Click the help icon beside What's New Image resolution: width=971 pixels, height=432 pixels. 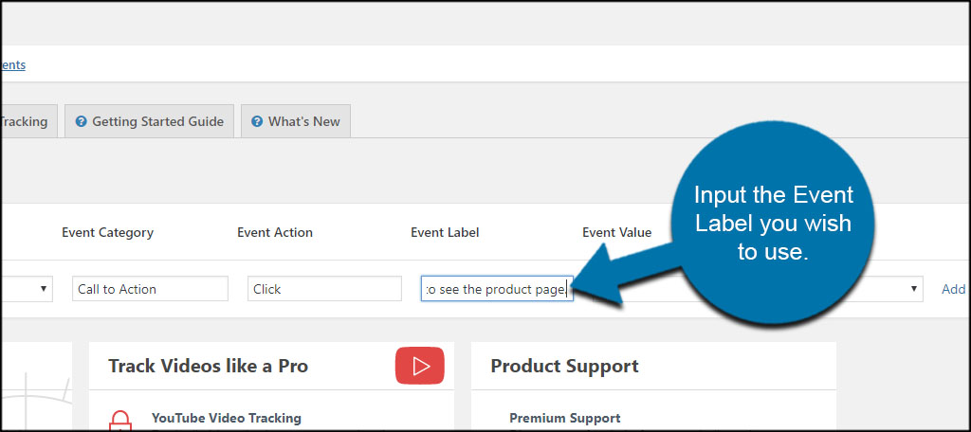coord(256,121)
